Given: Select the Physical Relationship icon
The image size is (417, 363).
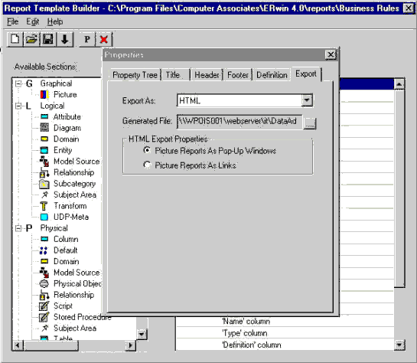Looking at the screenshot, I should 44,295.
